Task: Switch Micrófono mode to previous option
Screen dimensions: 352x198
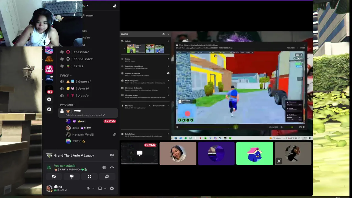Action: pyautogui.click(x=150, y=106)
